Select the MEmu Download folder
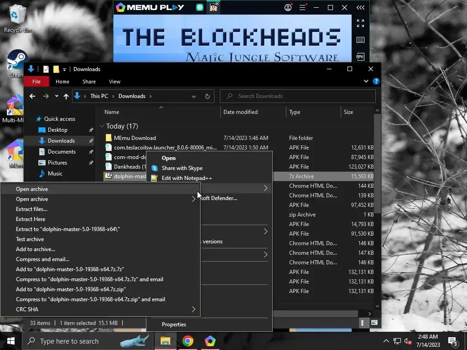The height and width of the screenshot is (350, 467). 135,138
